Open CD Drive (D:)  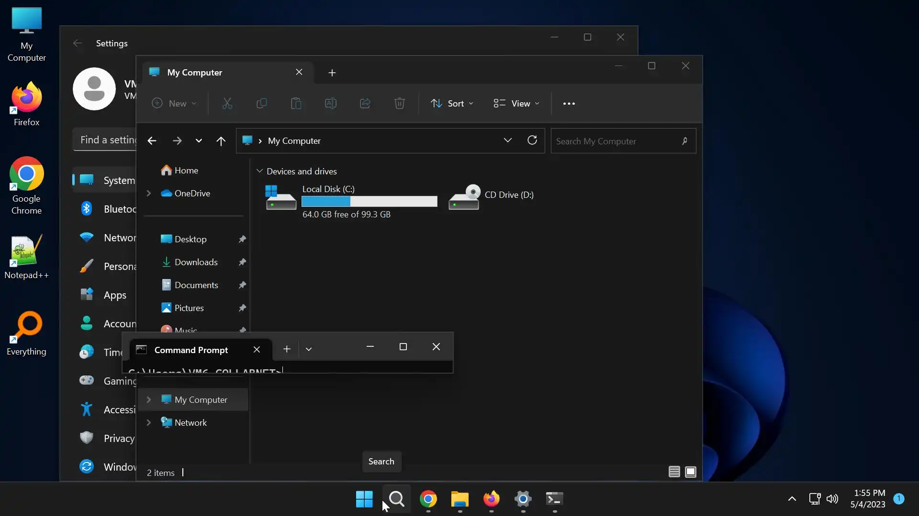point(509,195)
